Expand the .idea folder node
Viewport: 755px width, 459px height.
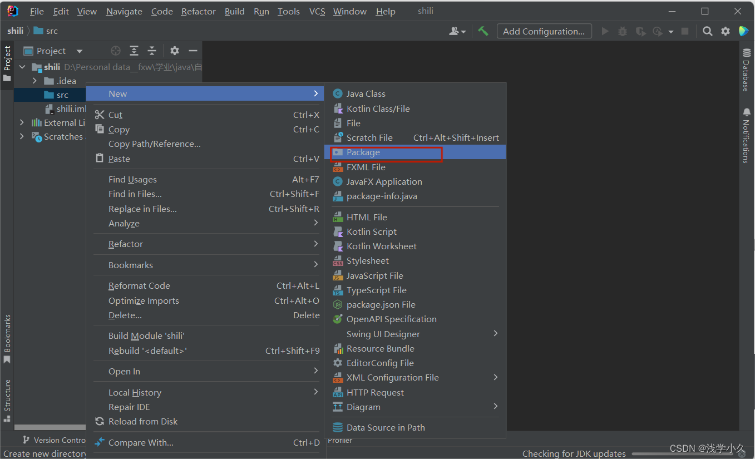35,81
